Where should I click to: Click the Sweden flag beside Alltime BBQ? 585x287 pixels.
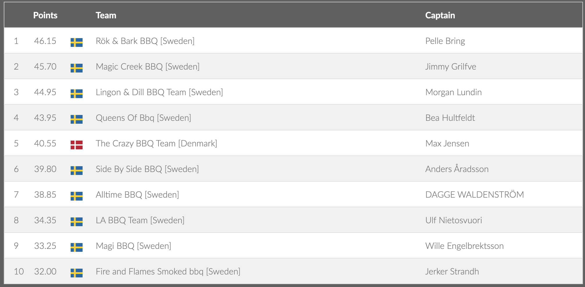click(x=76, y=196)
